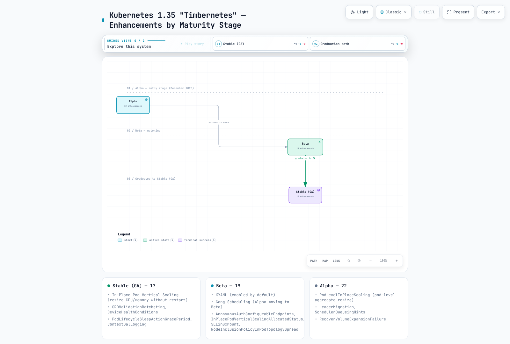The height and width of the screenshot is (344, 510).
Task: Enter Present mode
Action: [458, 12]
